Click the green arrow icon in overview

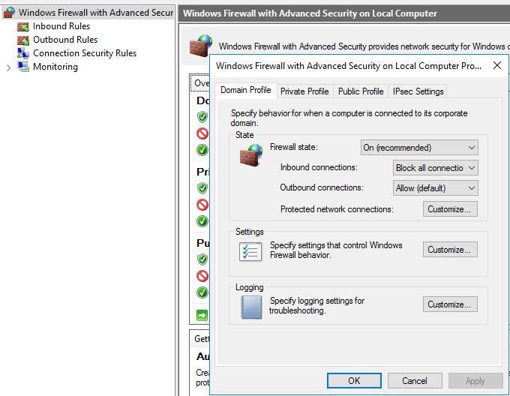click(202, 315)
